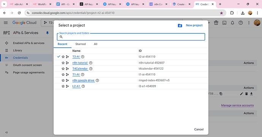
Task: Click the manage resources folder icon
Action: click(180, 25)
